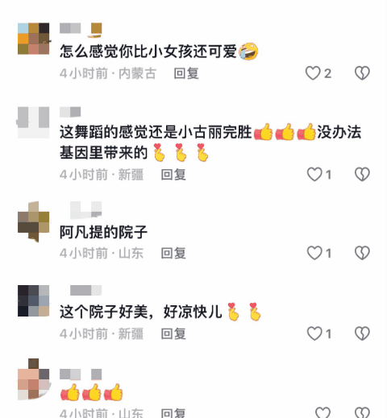This screenshot has width=387, height=418.
Task: Open the avatar beside 这个院子好美 comment
Action: (34, 300)
